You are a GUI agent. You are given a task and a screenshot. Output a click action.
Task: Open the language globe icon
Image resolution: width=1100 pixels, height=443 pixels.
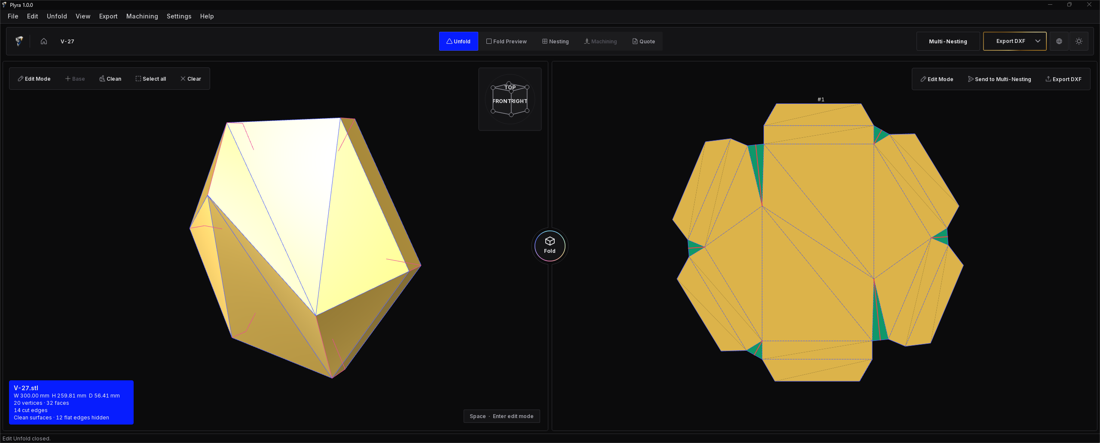pos(1059,41)
